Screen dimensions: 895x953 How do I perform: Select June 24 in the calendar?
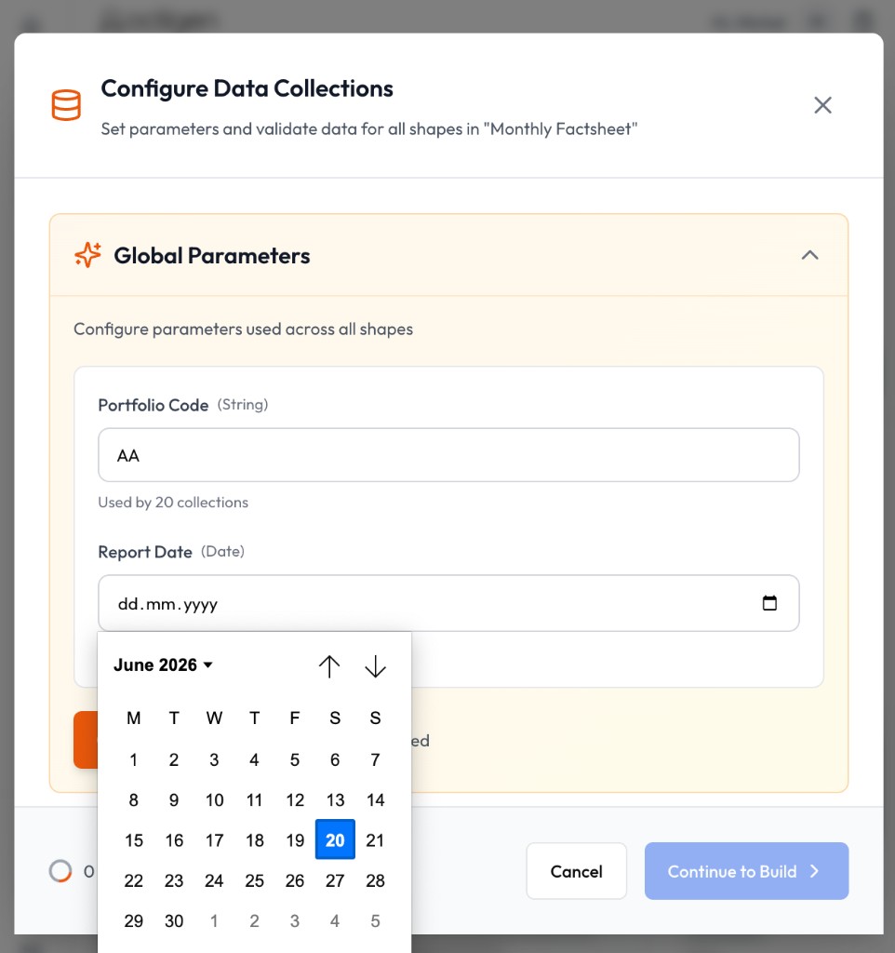(x=214, y=880)
